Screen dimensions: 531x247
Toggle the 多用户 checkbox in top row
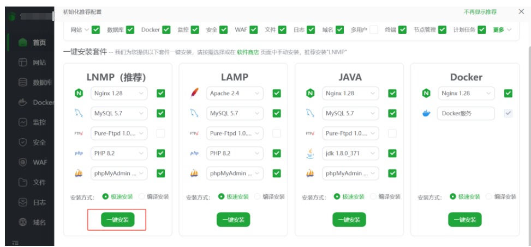coord(373,30)
